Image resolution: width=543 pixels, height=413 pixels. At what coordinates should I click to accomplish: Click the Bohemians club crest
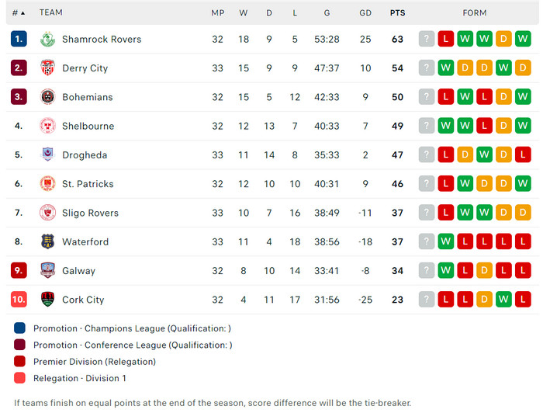(x=47, y=97)
